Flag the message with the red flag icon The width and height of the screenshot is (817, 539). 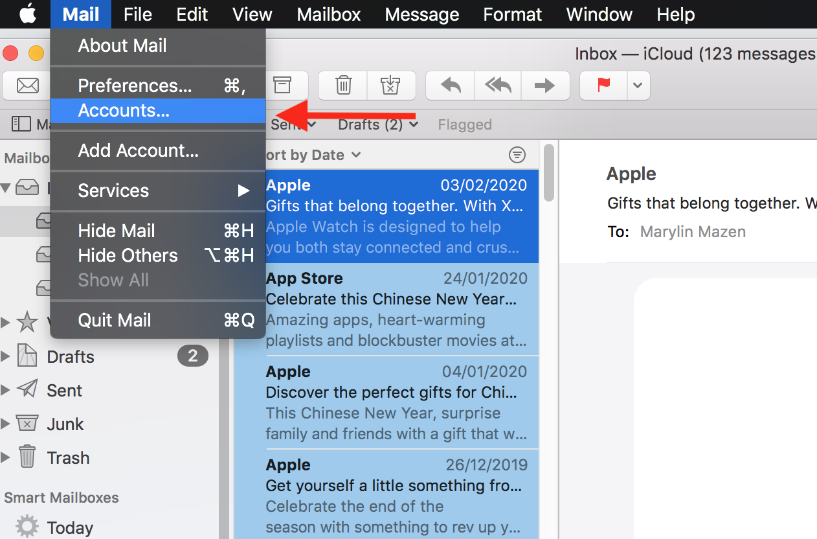click(602, 85)
